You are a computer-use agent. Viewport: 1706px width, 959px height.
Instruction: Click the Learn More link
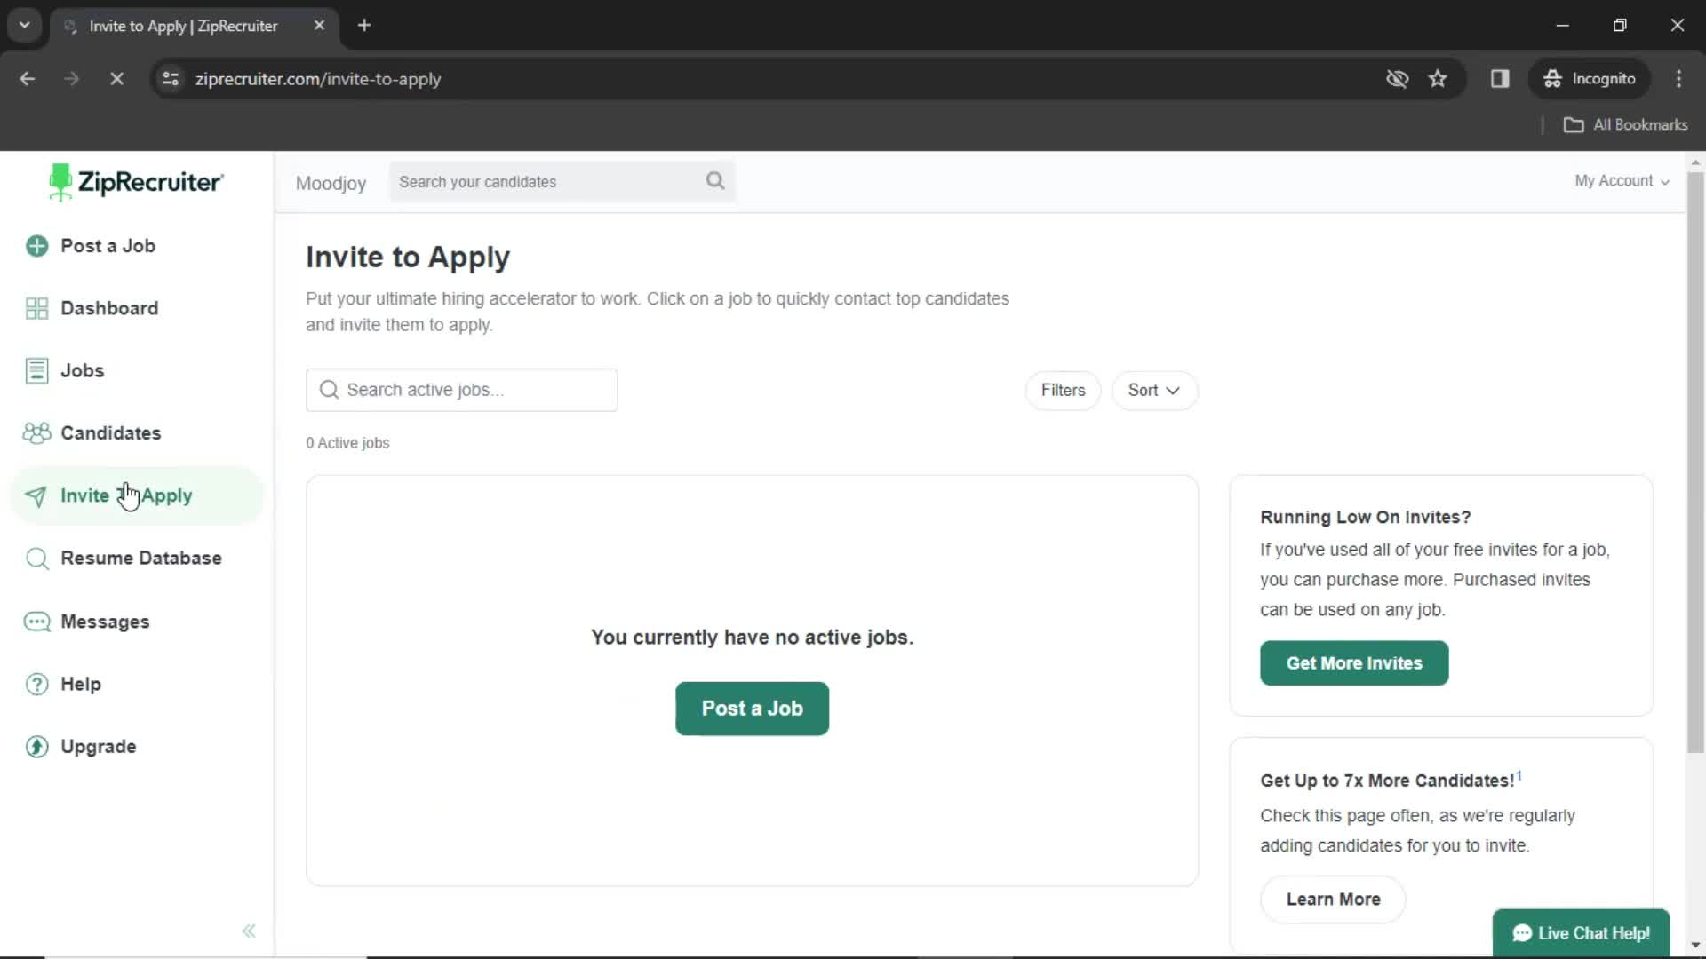tap(1334, 898)
